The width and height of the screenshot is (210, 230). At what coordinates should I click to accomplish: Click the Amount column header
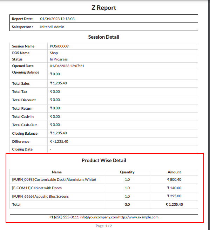pos(174,172)
